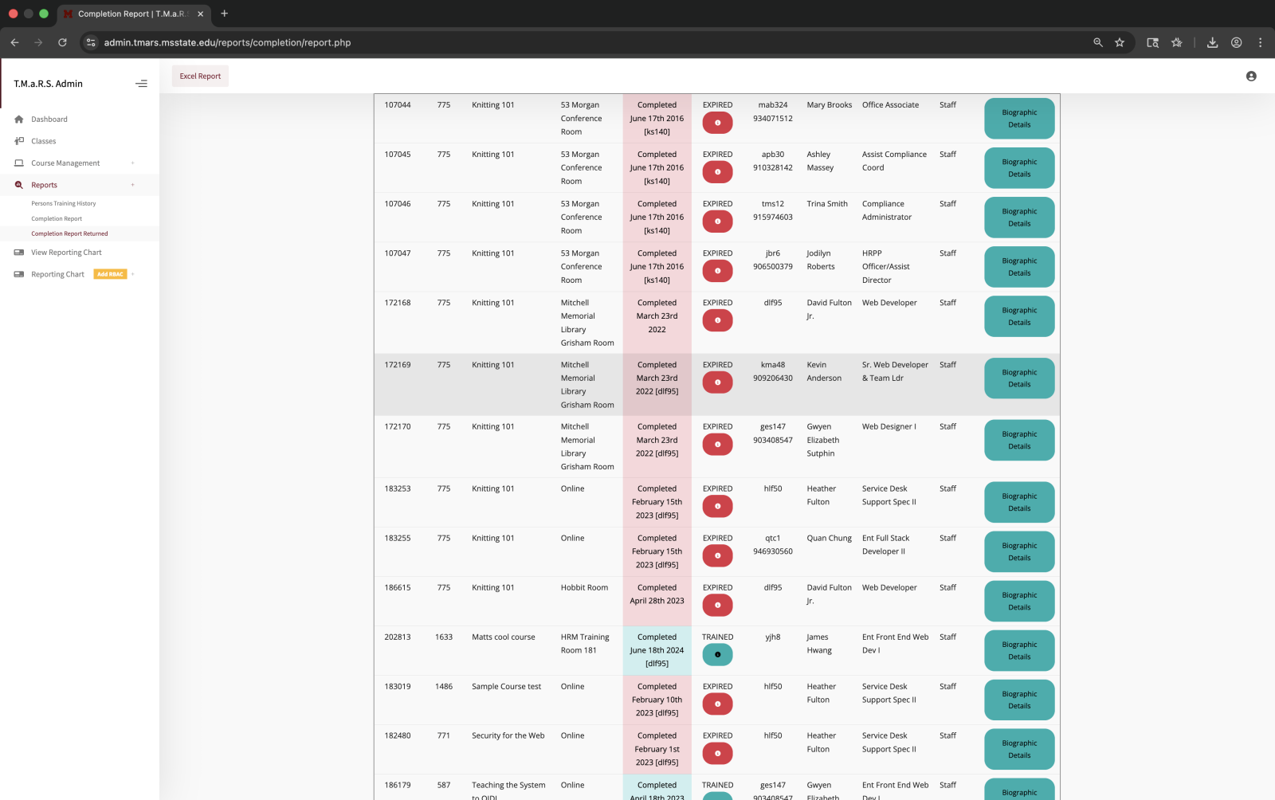Open View Reporting Chart via its card icon
The width and height of the screenshot is (1275, 800).
pyautogui.click(x=18, y=252)
